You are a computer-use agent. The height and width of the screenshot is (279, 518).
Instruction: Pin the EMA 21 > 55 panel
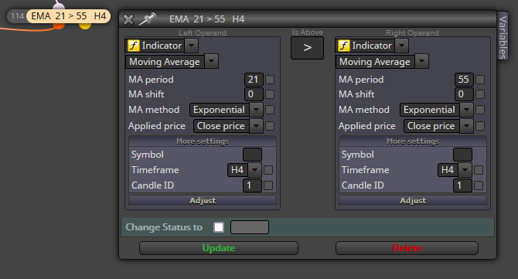[148, 19]
